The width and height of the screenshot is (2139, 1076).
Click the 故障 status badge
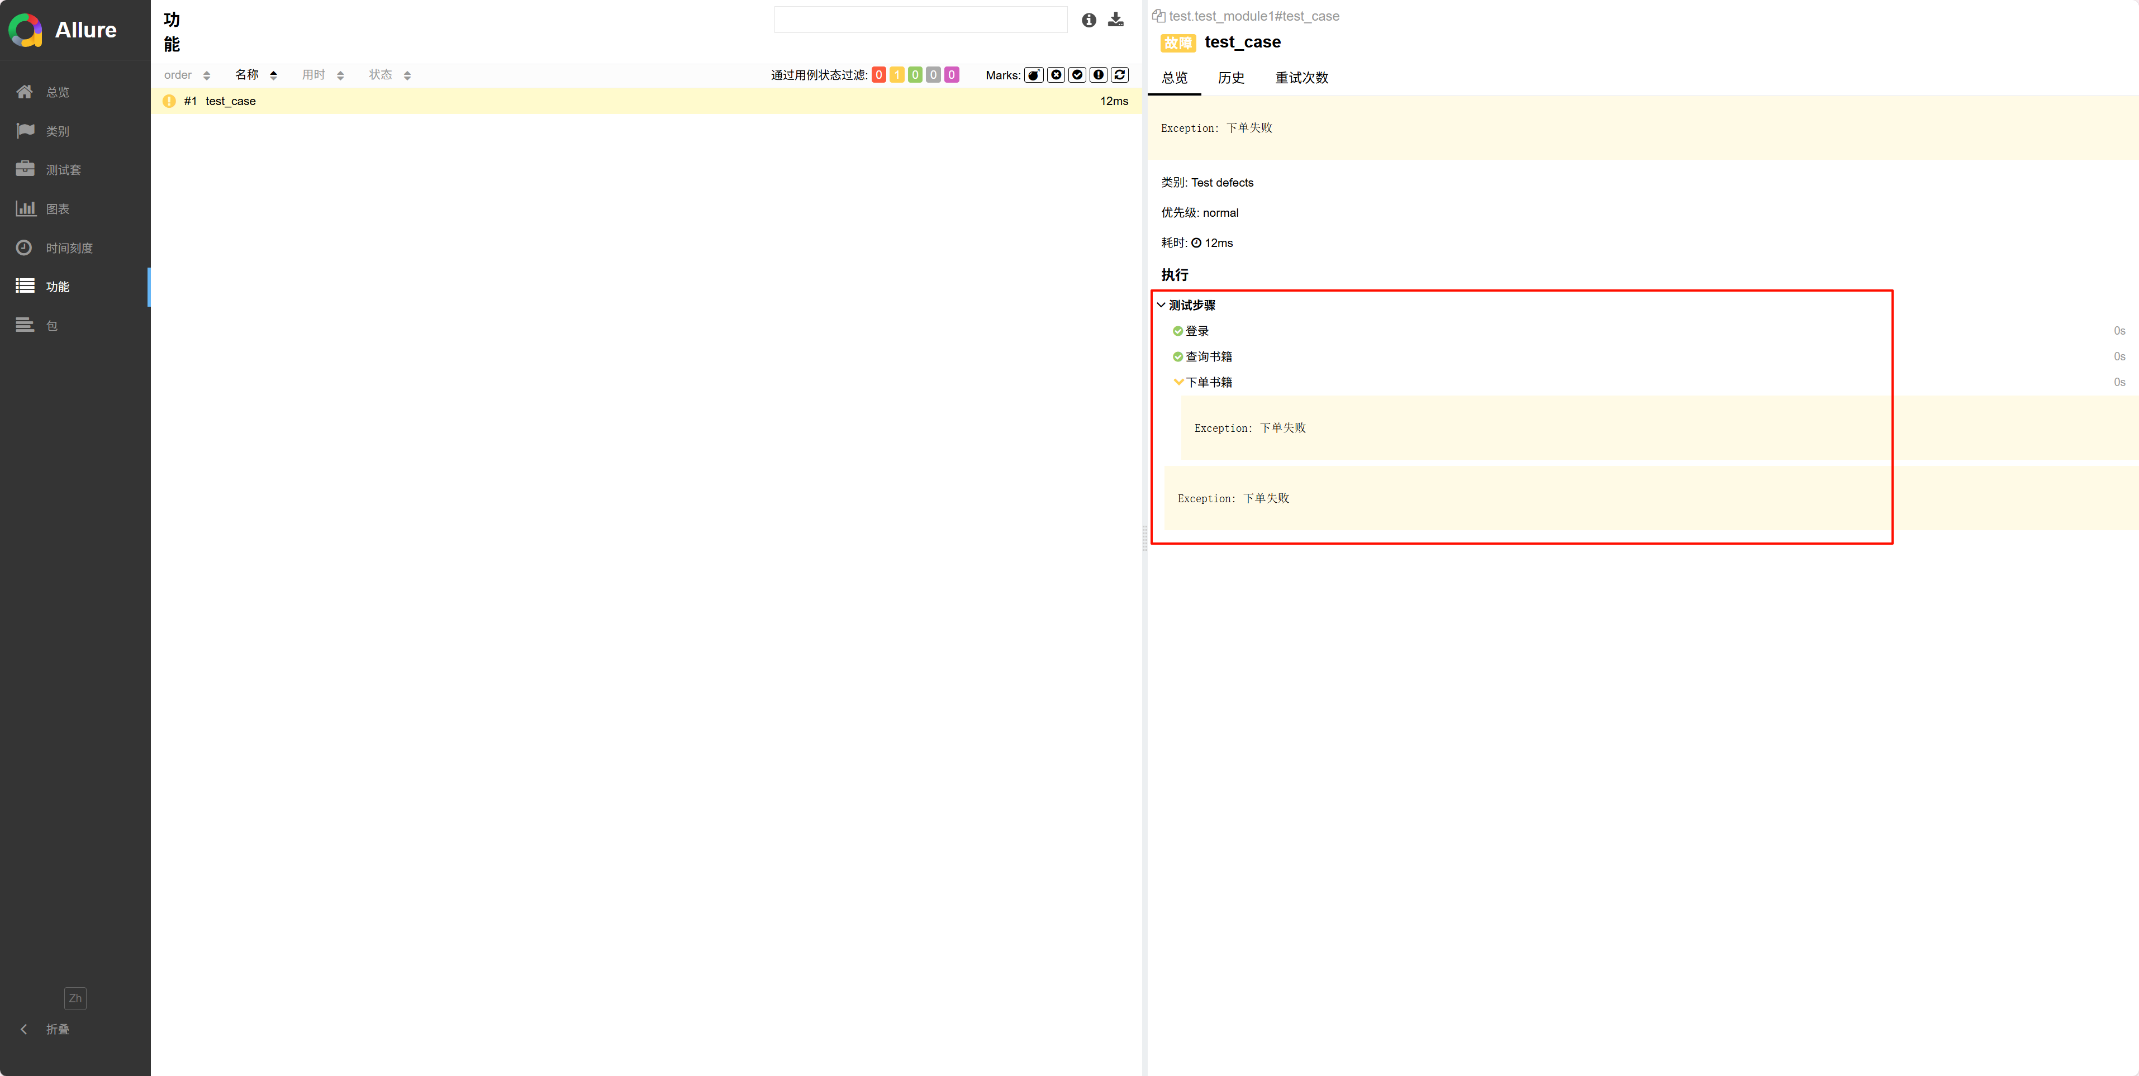click(1177, 43)
